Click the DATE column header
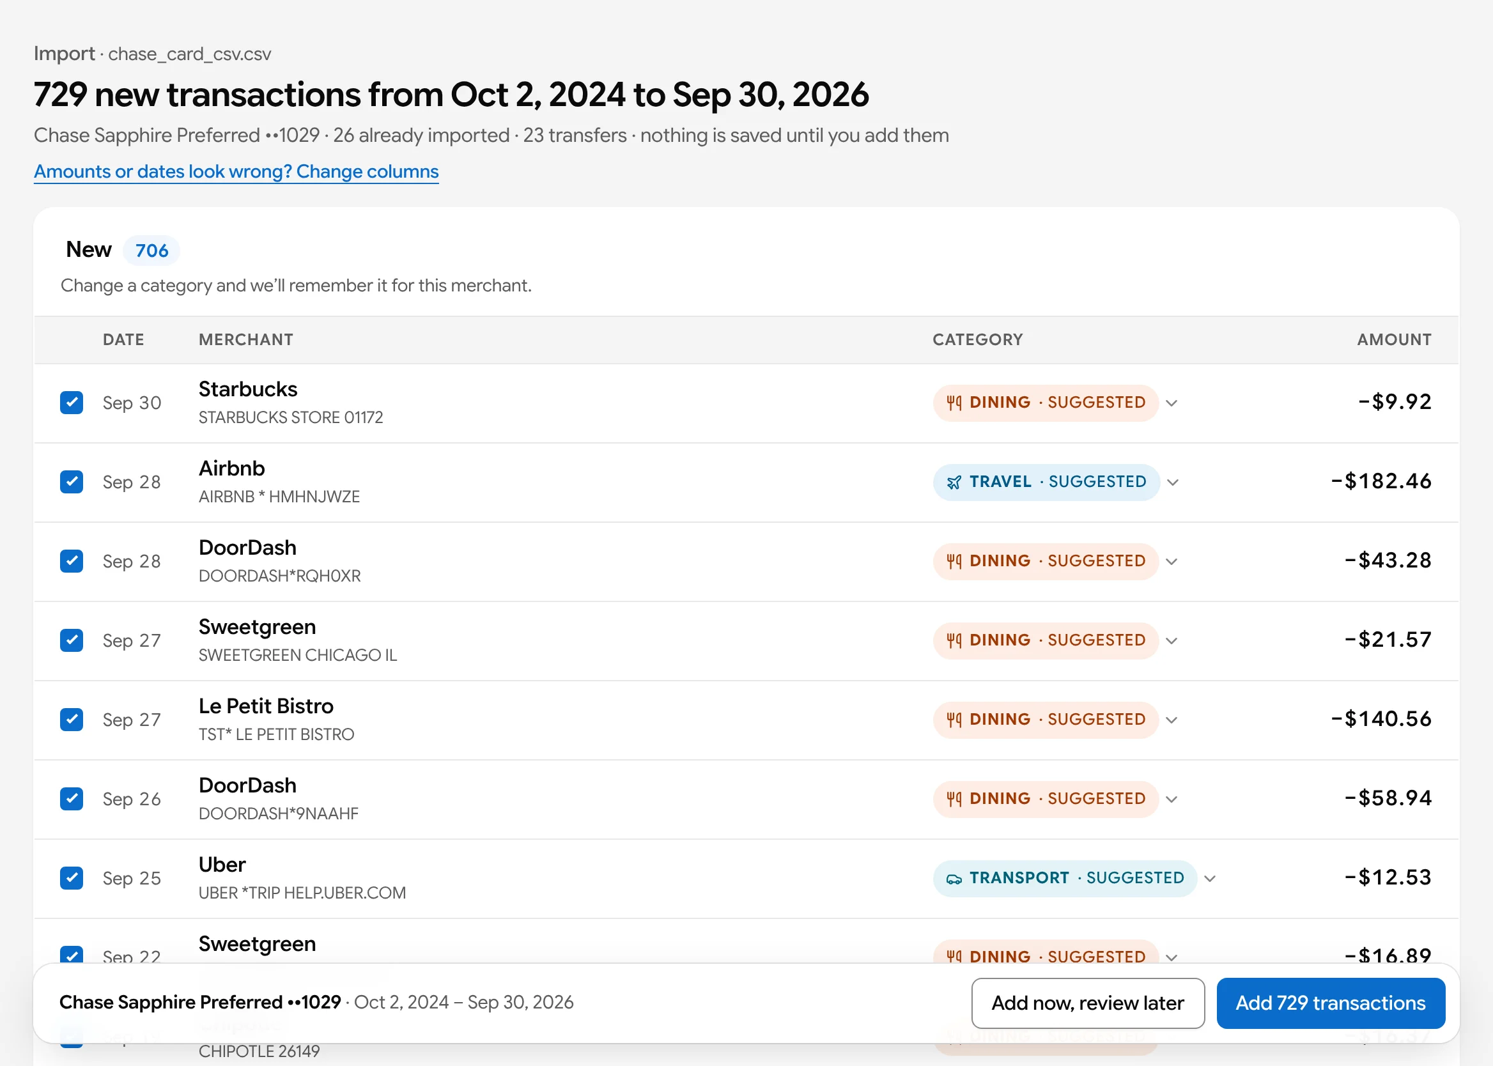This screenshot has width=1493, height=1066. (x=123, y=339)
